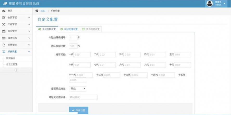The image size is (231, 115).
Task: Click the 体验按摩椅编号 input field
Action: (x=73, y=38)
